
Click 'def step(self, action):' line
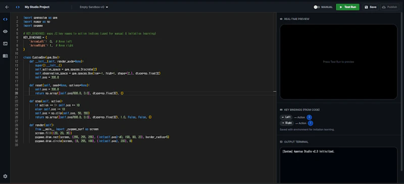(46, 102)
